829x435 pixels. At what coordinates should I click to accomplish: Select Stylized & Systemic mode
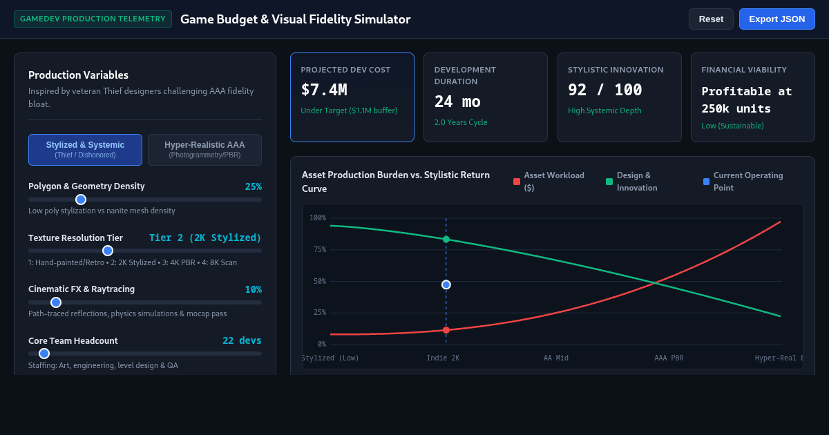[85, 150]
